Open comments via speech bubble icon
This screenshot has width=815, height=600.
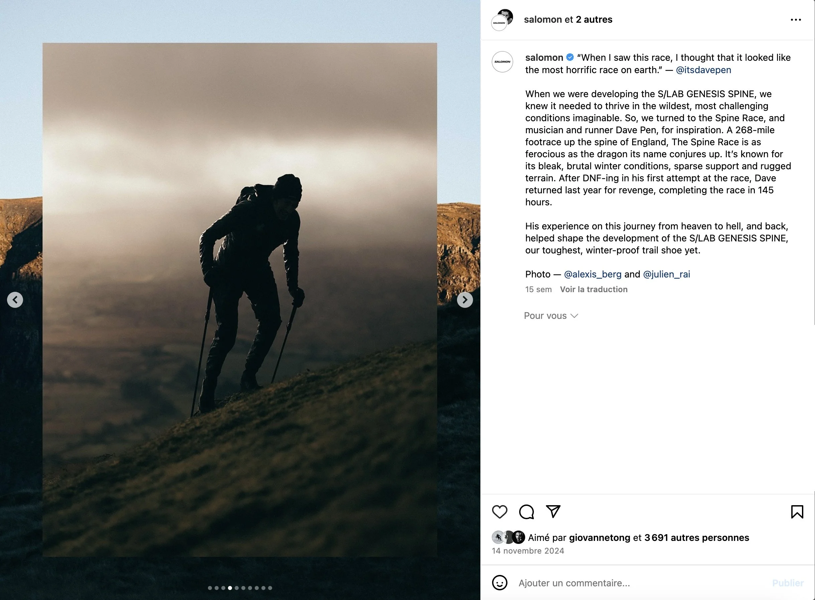tap(526, 512)
